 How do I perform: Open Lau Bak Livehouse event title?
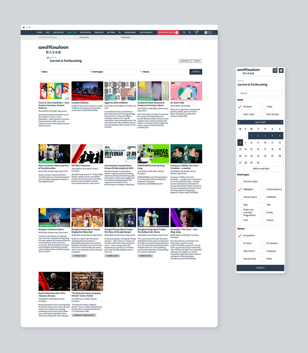click(80, 103)
